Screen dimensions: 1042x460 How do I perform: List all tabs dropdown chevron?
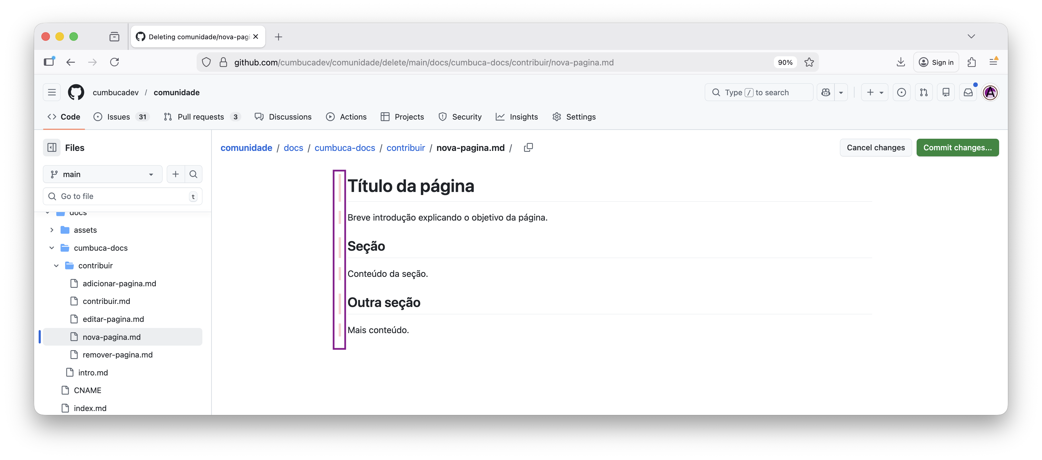point(971,37)
